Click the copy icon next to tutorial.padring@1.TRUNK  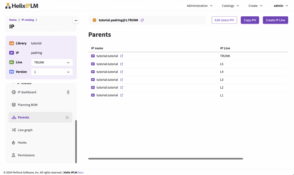(142, 20)
